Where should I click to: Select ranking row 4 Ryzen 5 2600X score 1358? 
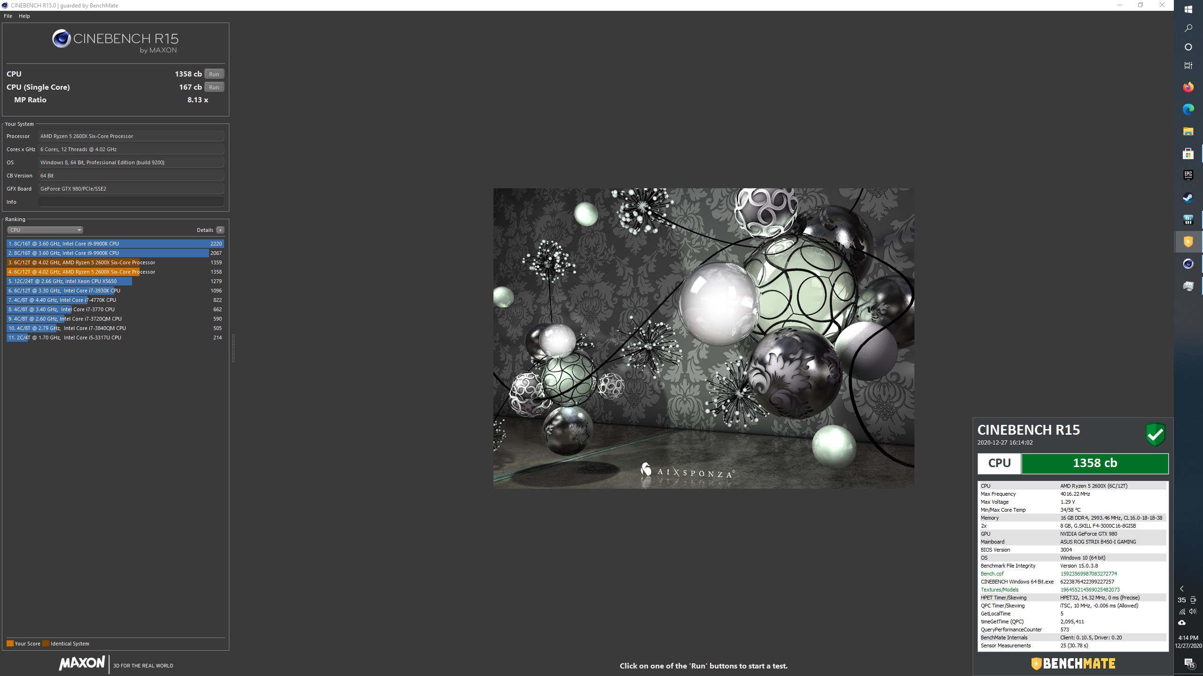[115, 272]
